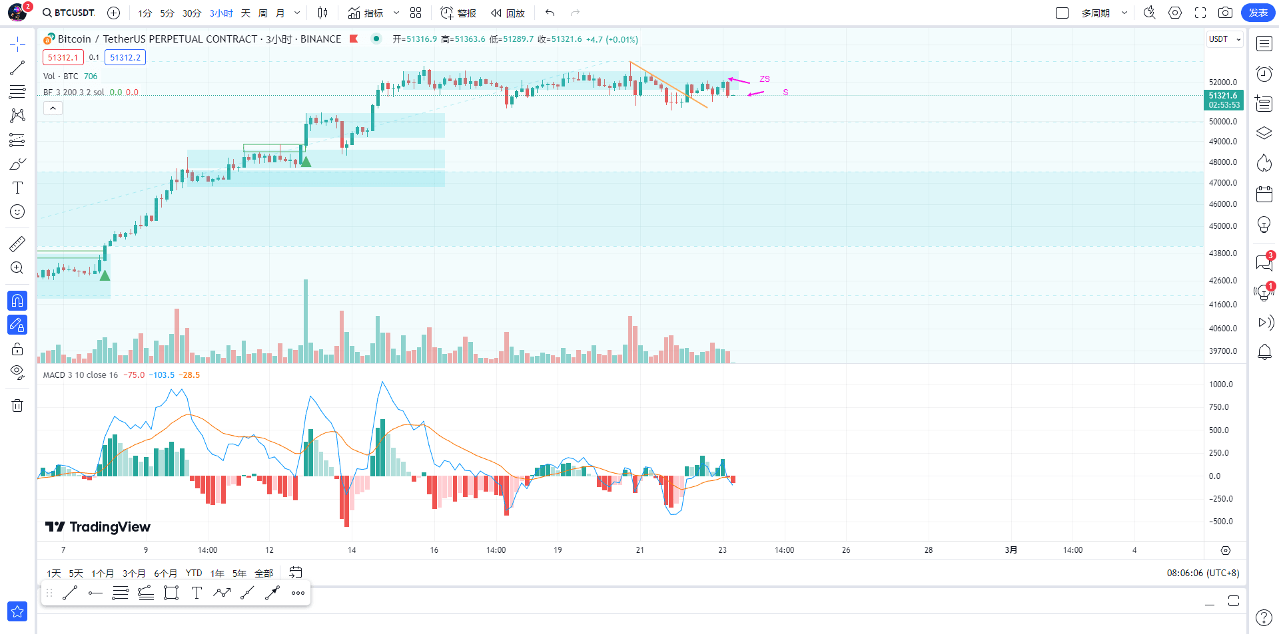Image resolution: width=1279 pixels, height=634 pixels.
Task: Open the object tree layers panel
Action: pos(1264,133)
